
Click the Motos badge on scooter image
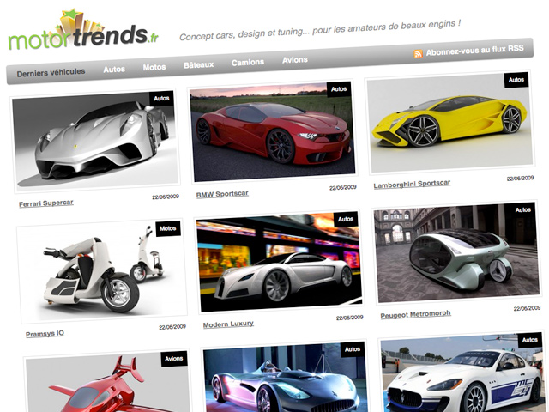tap(168, 228)
